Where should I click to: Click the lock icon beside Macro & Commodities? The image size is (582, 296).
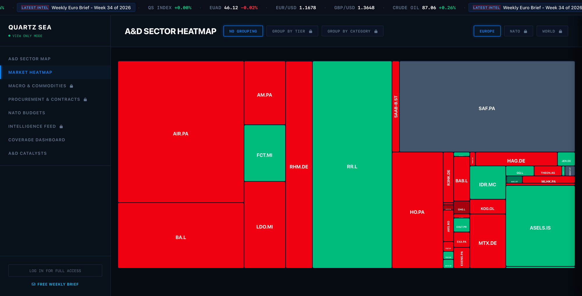tap(71, 86)
